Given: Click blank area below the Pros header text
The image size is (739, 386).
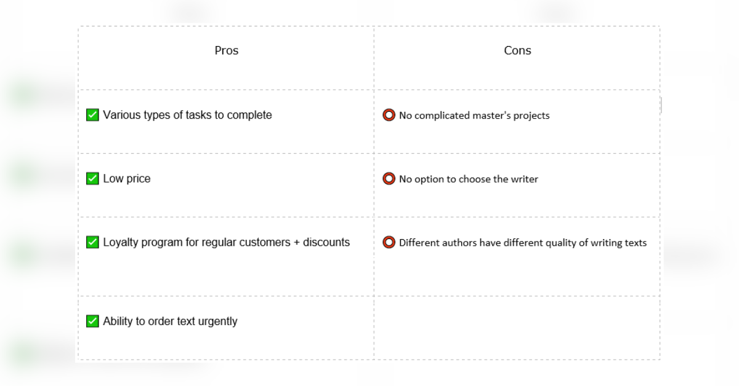Looking at the screenshot, I should (x=226, y=74).
